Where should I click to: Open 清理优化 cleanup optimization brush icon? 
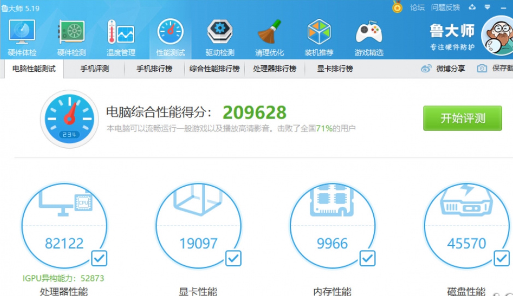[x=269, y=35]
